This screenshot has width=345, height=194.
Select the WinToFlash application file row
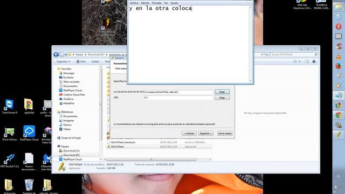[x=160, y=147]
